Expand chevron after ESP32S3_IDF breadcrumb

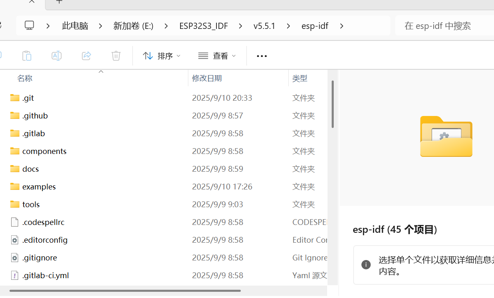tap(240, 26)
